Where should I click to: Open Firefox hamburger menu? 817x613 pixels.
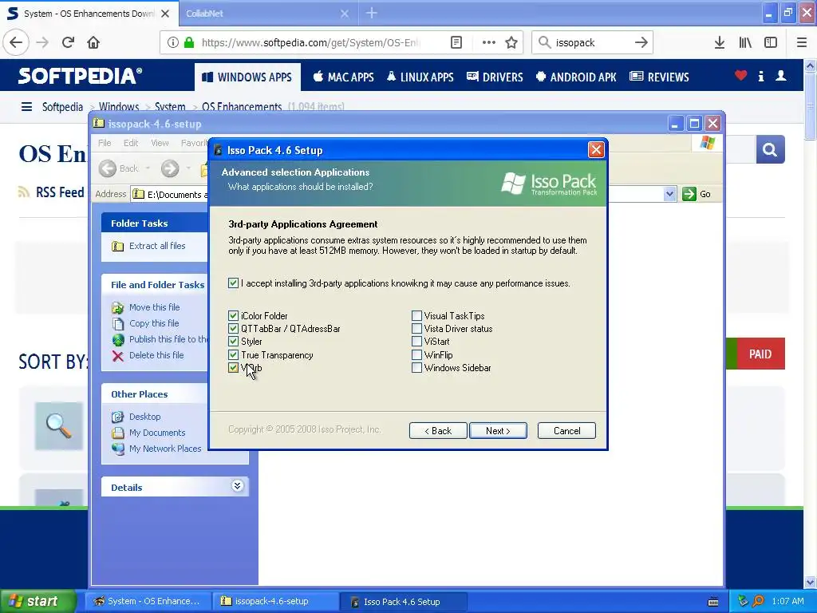click(x=802, y=42)
